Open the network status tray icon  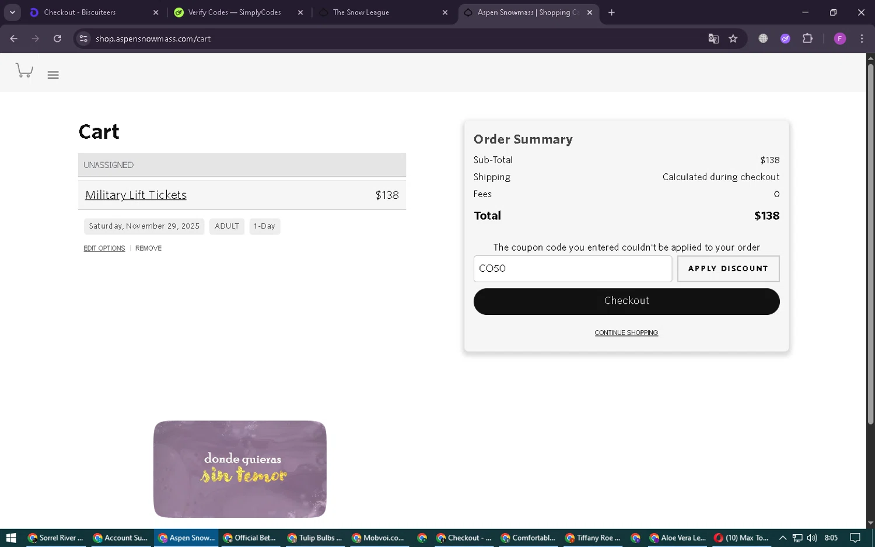[797, 538]
